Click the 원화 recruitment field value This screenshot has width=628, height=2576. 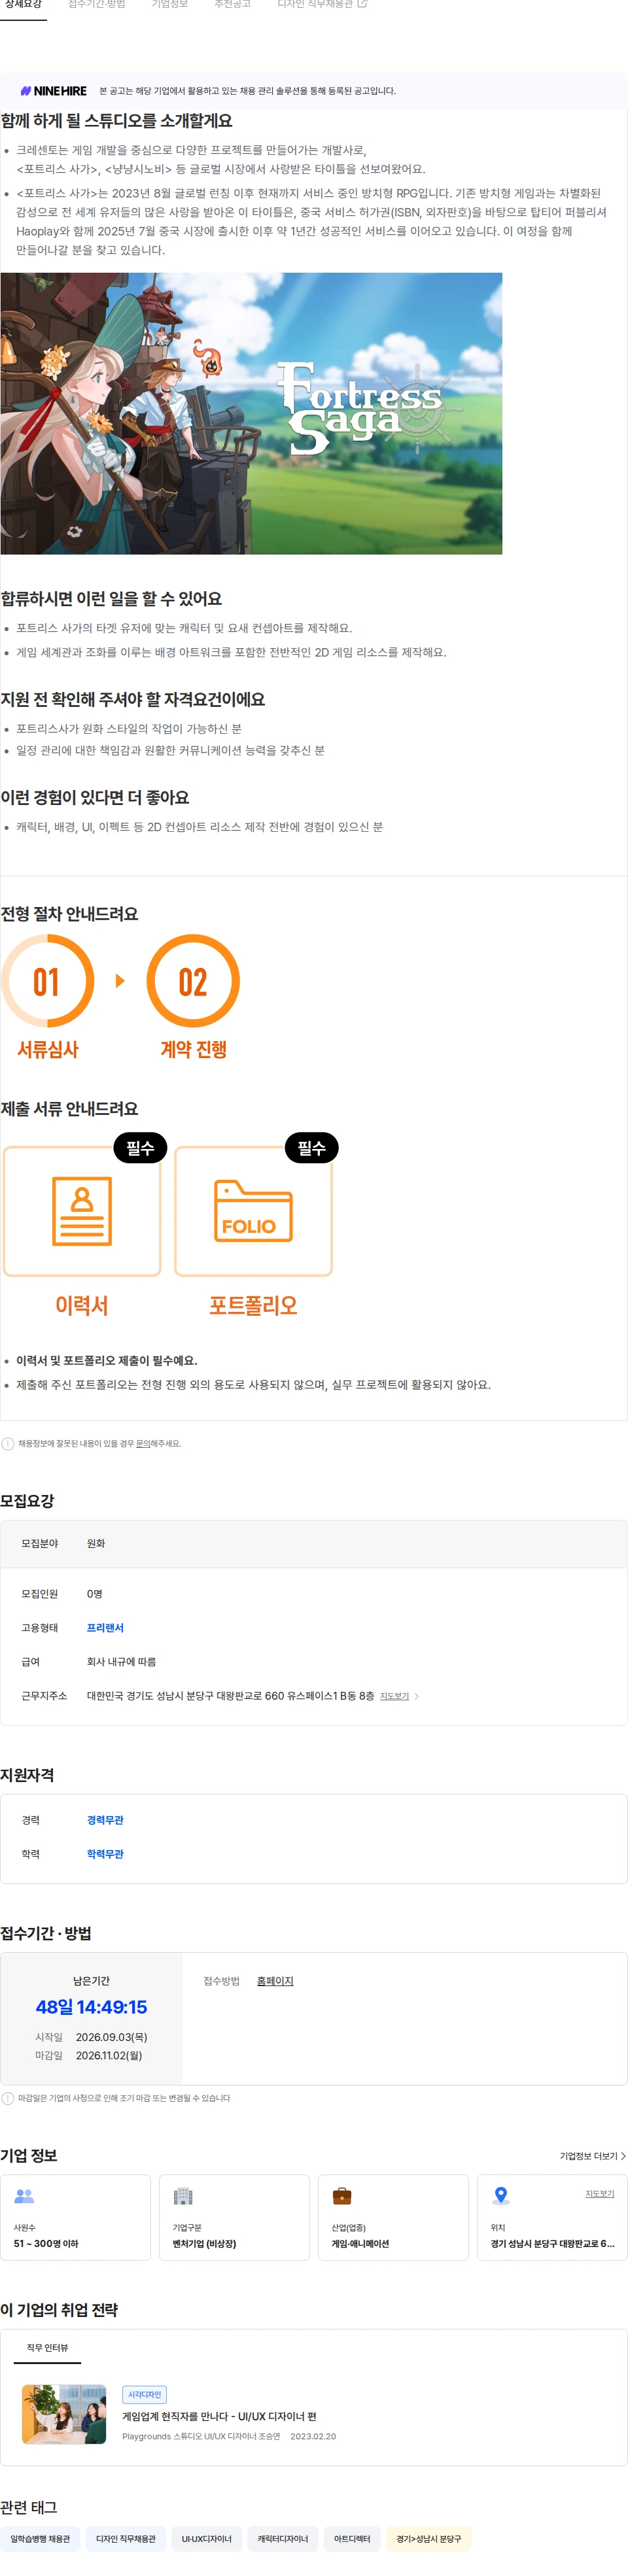coord(96,1544)
